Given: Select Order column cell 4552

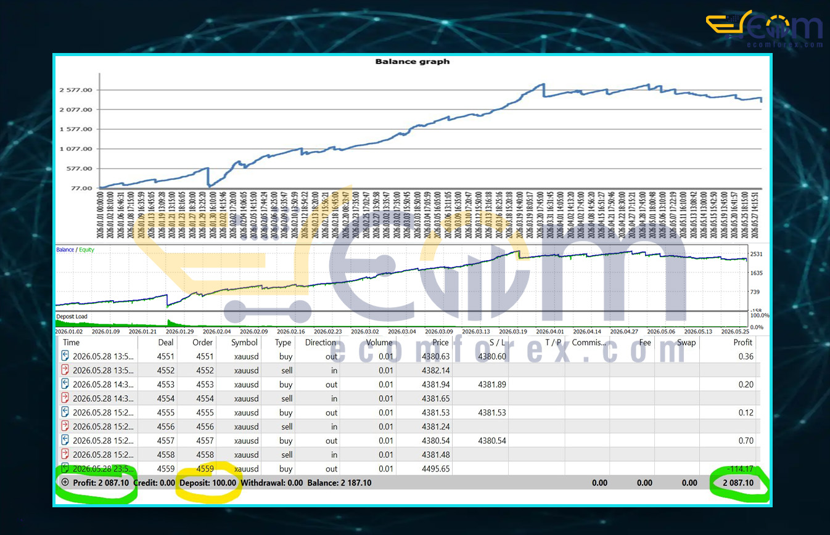Looking at the screenshot, I should pos(205,370).
